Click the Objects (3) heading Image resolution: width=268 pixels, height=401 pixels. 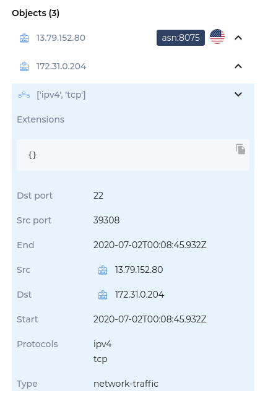click(35, 13)
